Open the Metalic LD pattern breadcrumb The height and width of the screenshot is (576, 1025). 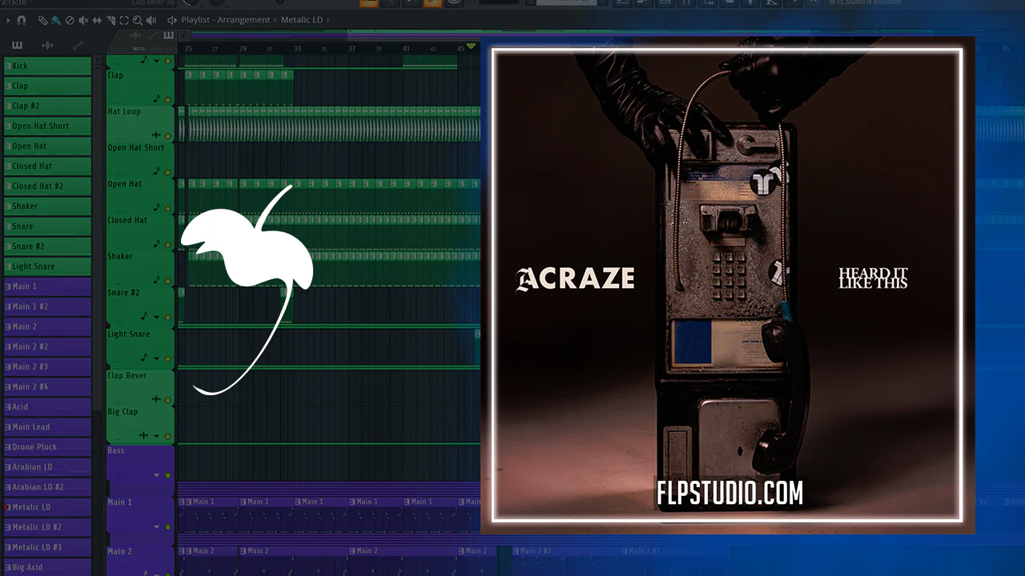(x=301, y=20)
